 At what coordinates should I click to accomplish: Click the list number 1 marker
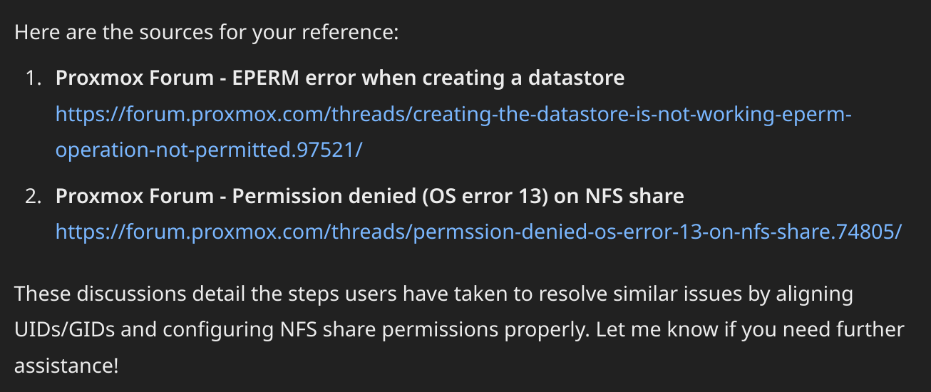pyautogui.click(x=34, y=77)
